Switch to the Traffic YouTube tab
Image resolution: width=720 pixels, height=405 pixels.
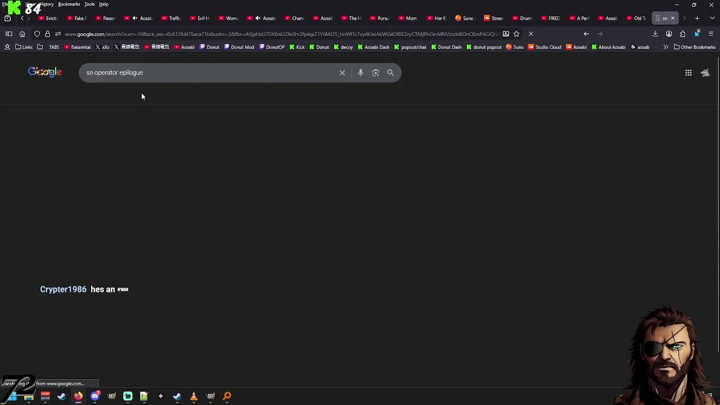click(x=170, y=18)
